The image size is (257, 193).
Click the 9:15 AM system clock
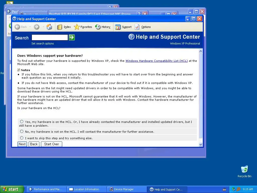(x=248, y=189)
